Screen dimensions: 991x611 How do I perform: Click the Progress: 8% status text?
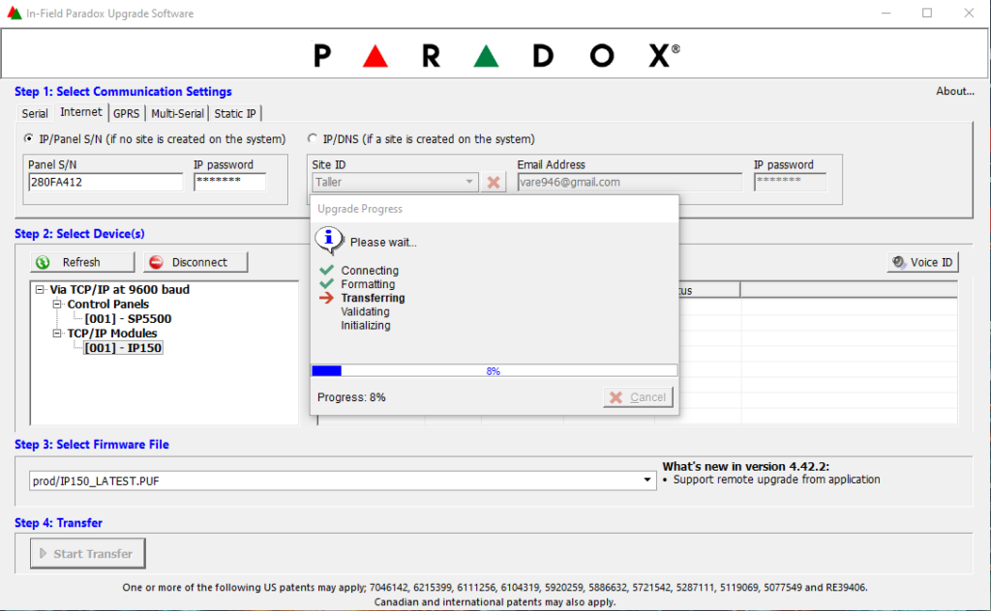[x=351, y=397]
